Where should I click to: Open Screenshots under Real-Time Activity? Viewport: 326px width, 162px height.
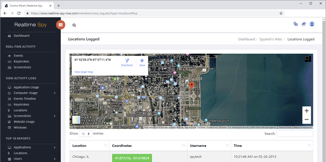22,67
